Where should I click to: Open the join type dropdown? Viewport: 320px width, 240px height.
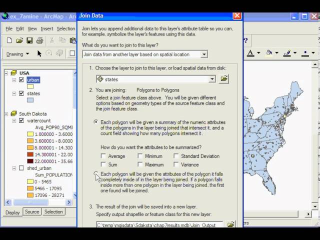204,54
